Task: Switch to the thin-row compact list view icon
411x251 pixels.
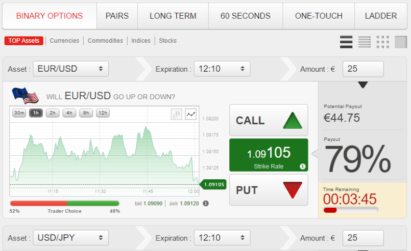Action: click(x=365, y=42)
